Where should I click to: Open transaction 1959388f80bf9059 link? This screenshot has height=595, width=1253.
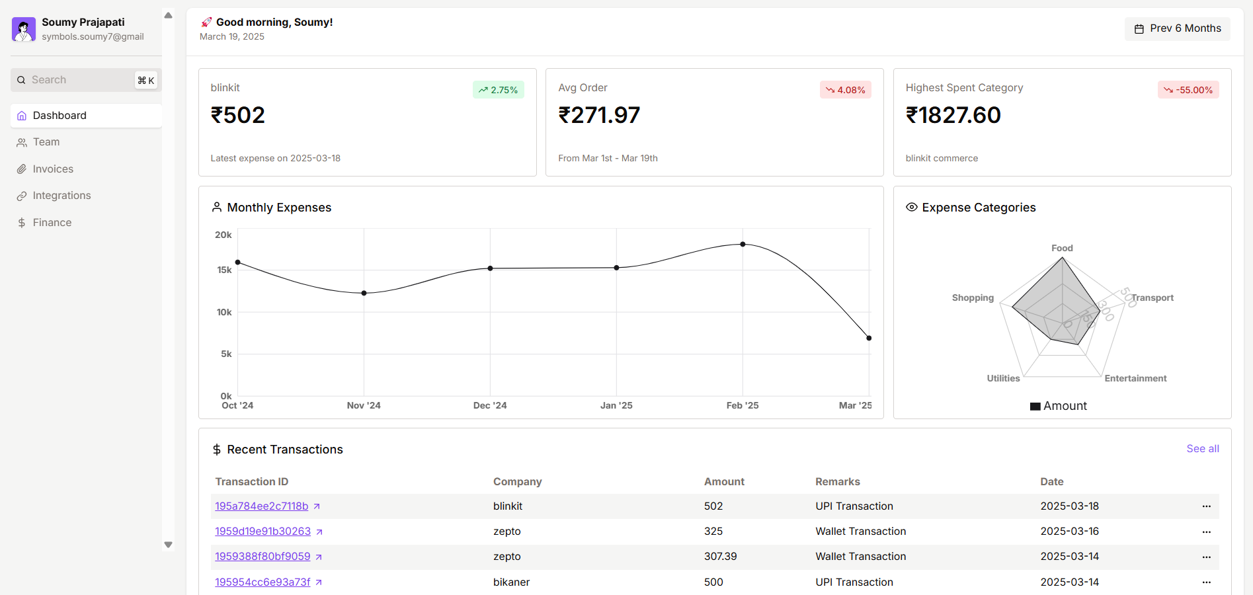pos(263,557)
